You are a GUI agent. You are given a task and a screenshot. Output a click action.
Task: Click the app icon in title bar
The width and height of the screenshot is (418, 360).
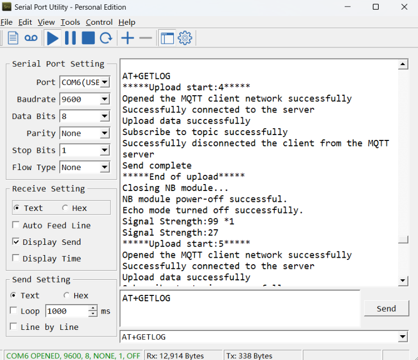point(6,7)
